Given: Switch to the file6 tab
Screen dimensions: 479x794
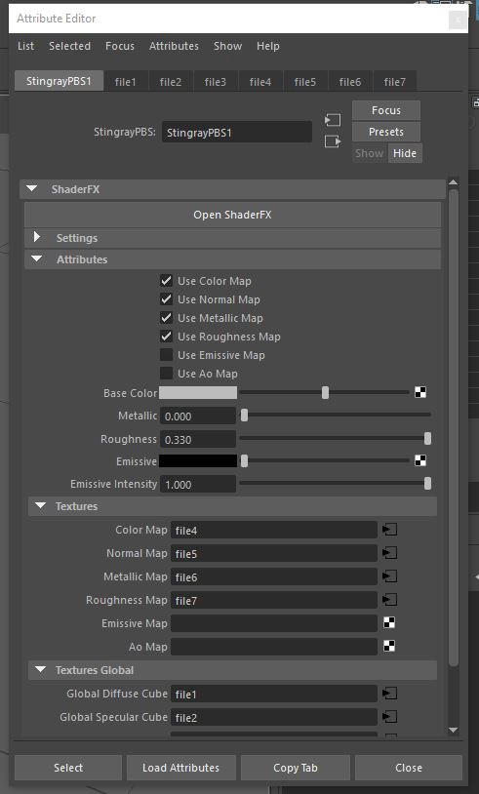Looking at the screenshot, I should click(x=350, y=82).
